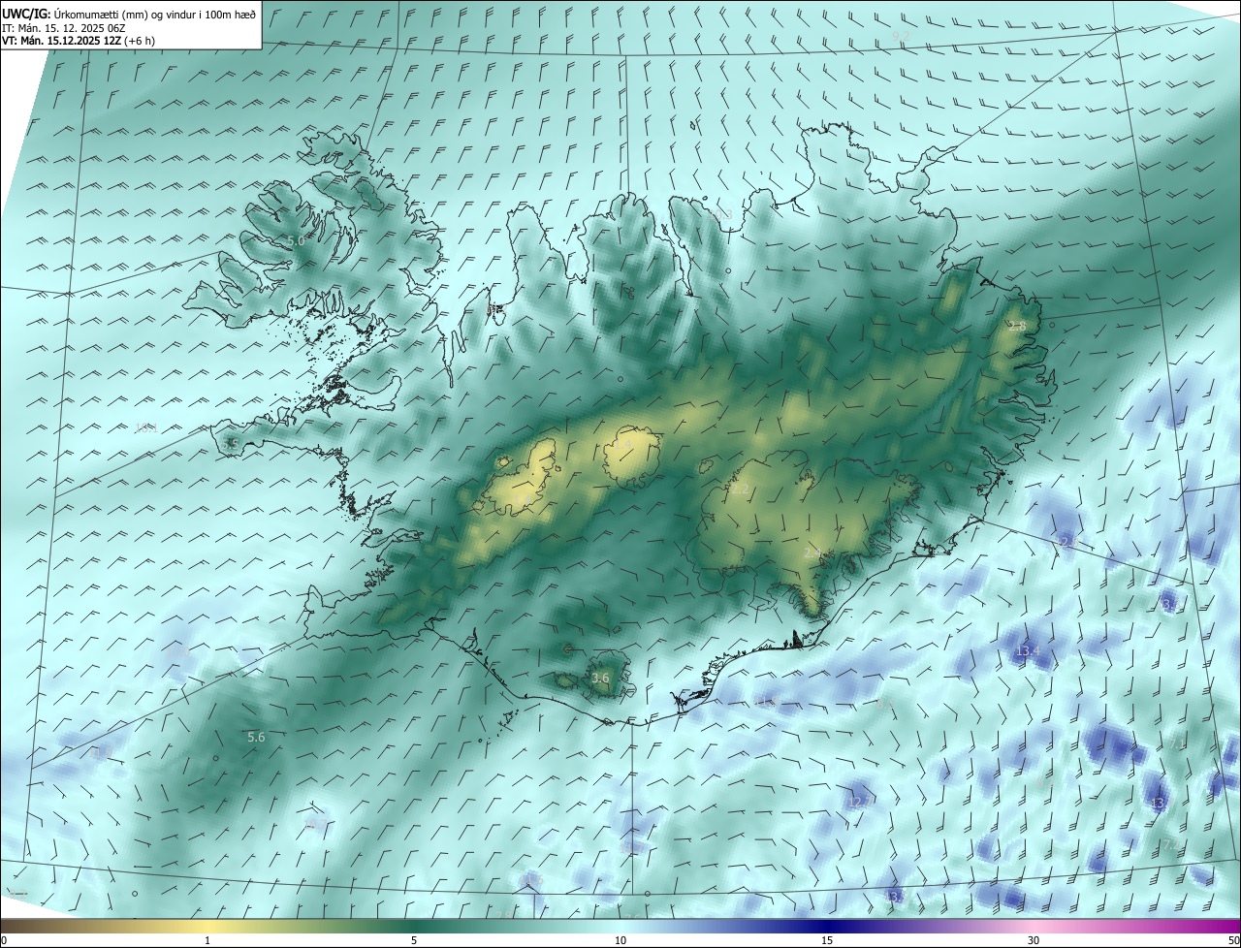Click the 2.2 value on the large ice cap
This screenshot has width=1241, height=948.
tap(740, 490)
